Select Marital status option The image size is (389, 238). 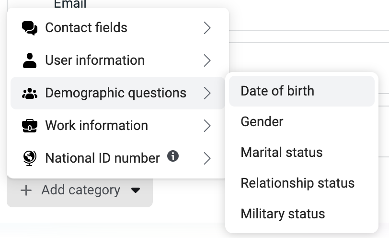[x=302, y=153]
